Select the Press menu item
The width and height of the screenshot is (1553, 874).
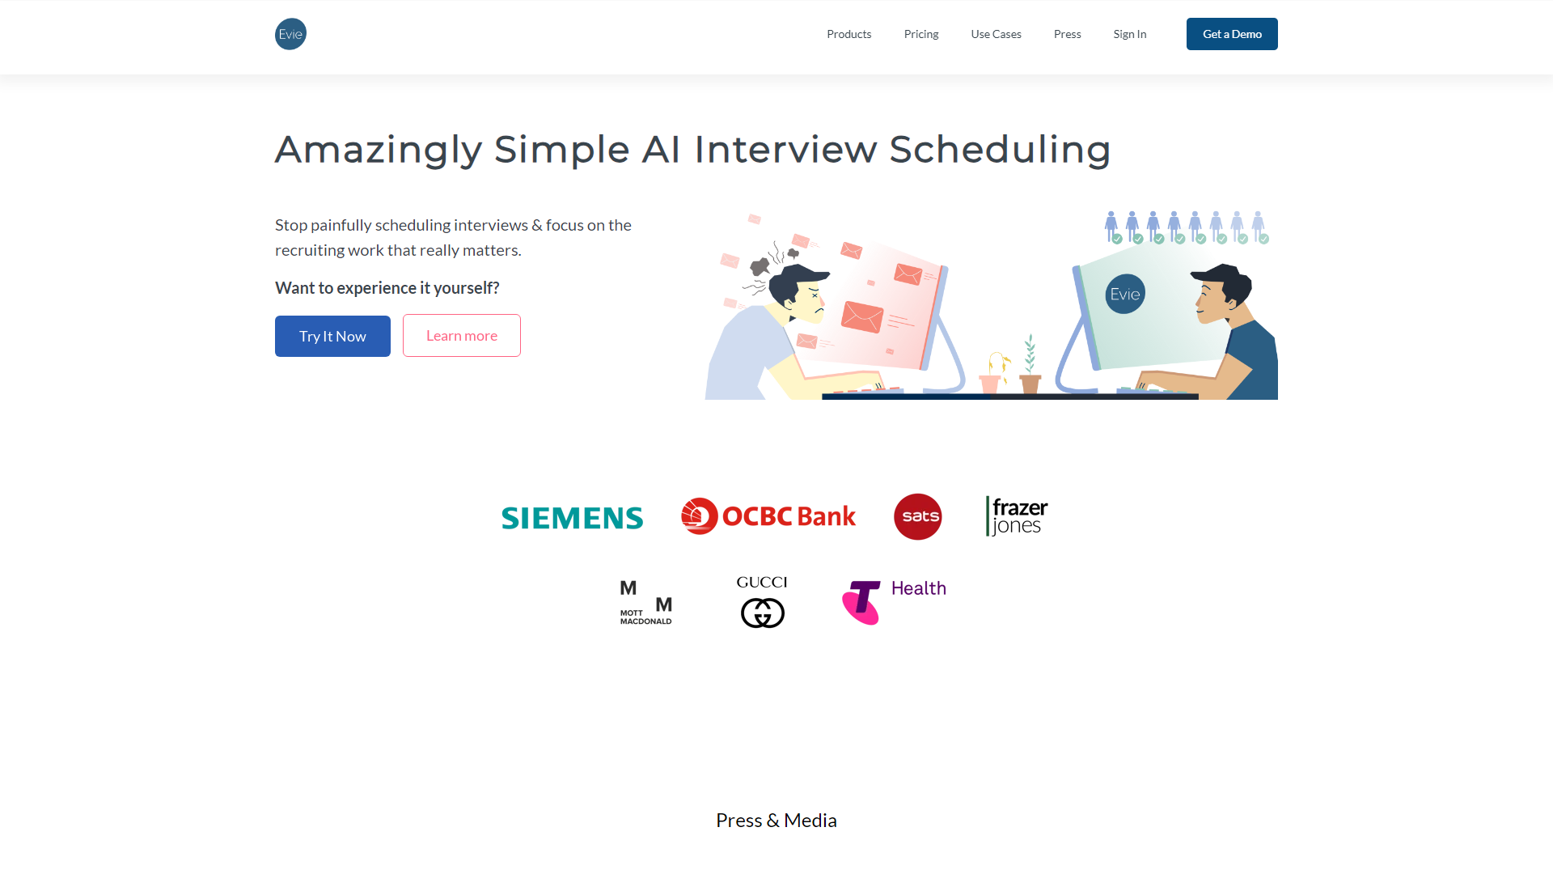1068,33
